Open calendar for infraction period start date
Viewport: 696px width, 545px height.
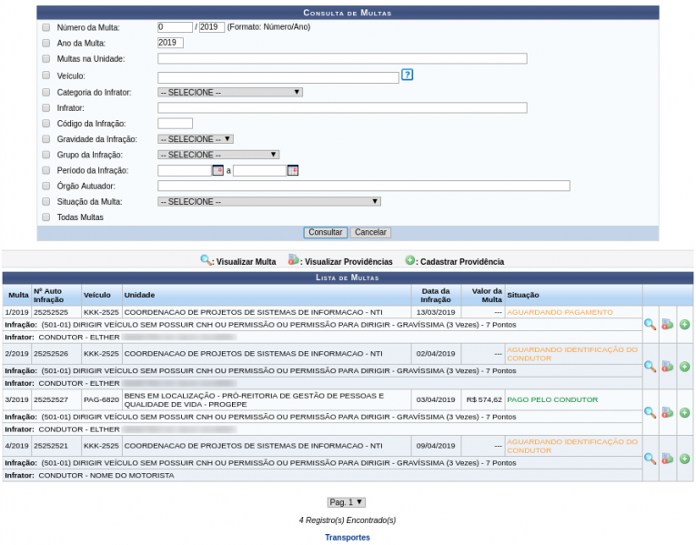217,170
